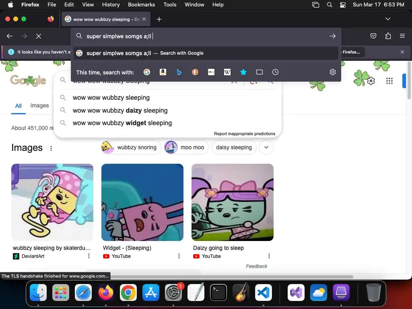Open Google quick settings gear

click(x=371, y=81)
